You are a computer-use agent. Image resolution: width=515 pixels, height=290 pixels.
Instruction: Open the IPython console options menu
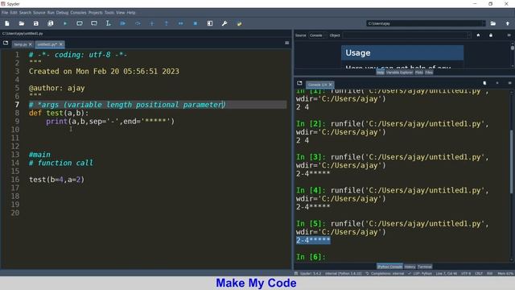509,83
